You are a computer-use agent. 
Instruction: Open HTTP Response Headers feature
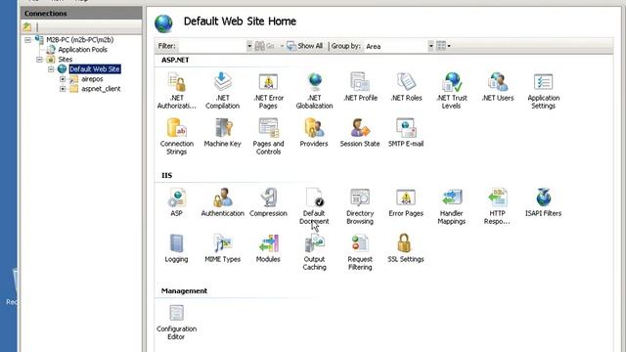[497, 206]
